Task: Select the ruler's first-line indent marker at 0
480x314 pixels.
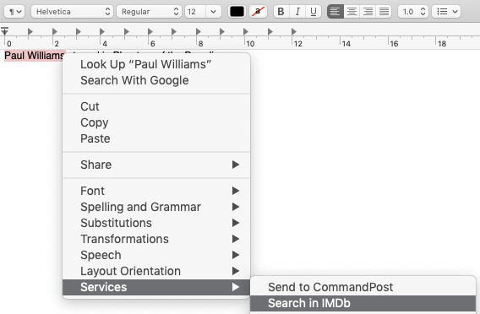Action: click(x=4, y=31)
